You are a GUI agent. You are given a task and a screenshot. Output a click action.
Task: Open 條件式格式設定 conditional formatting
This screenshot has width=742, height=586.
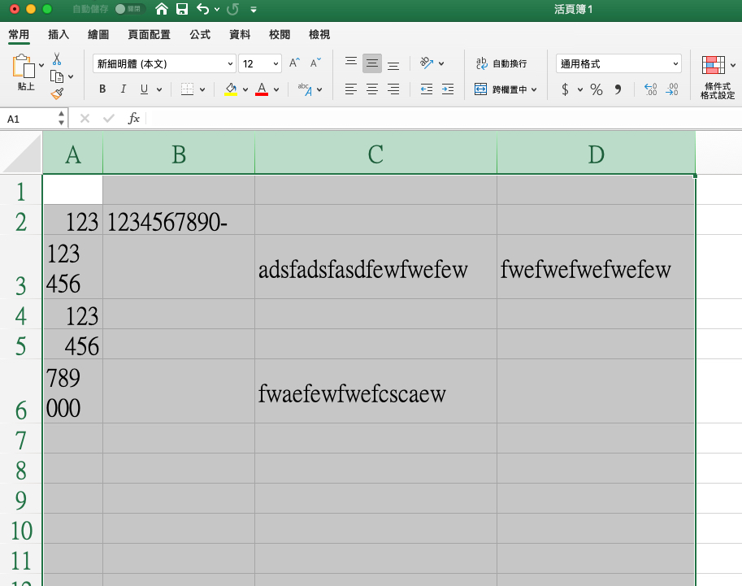(718, 76)
